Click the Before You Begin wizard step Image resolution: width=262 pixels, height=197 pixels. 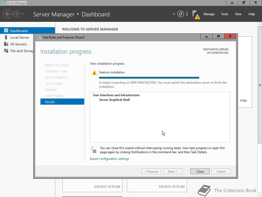(x=57, y=65)
